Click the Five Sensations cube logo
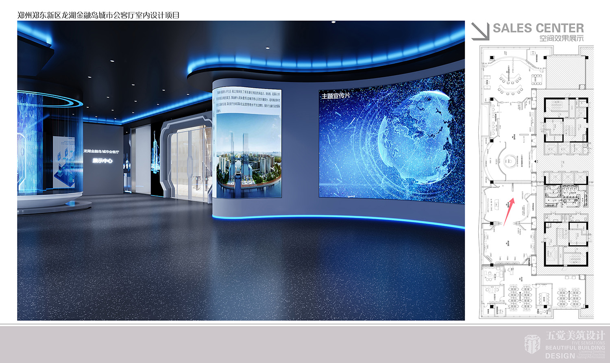Image resolution: width=610 pixels, height=363 pixels. tap(532, 345)
